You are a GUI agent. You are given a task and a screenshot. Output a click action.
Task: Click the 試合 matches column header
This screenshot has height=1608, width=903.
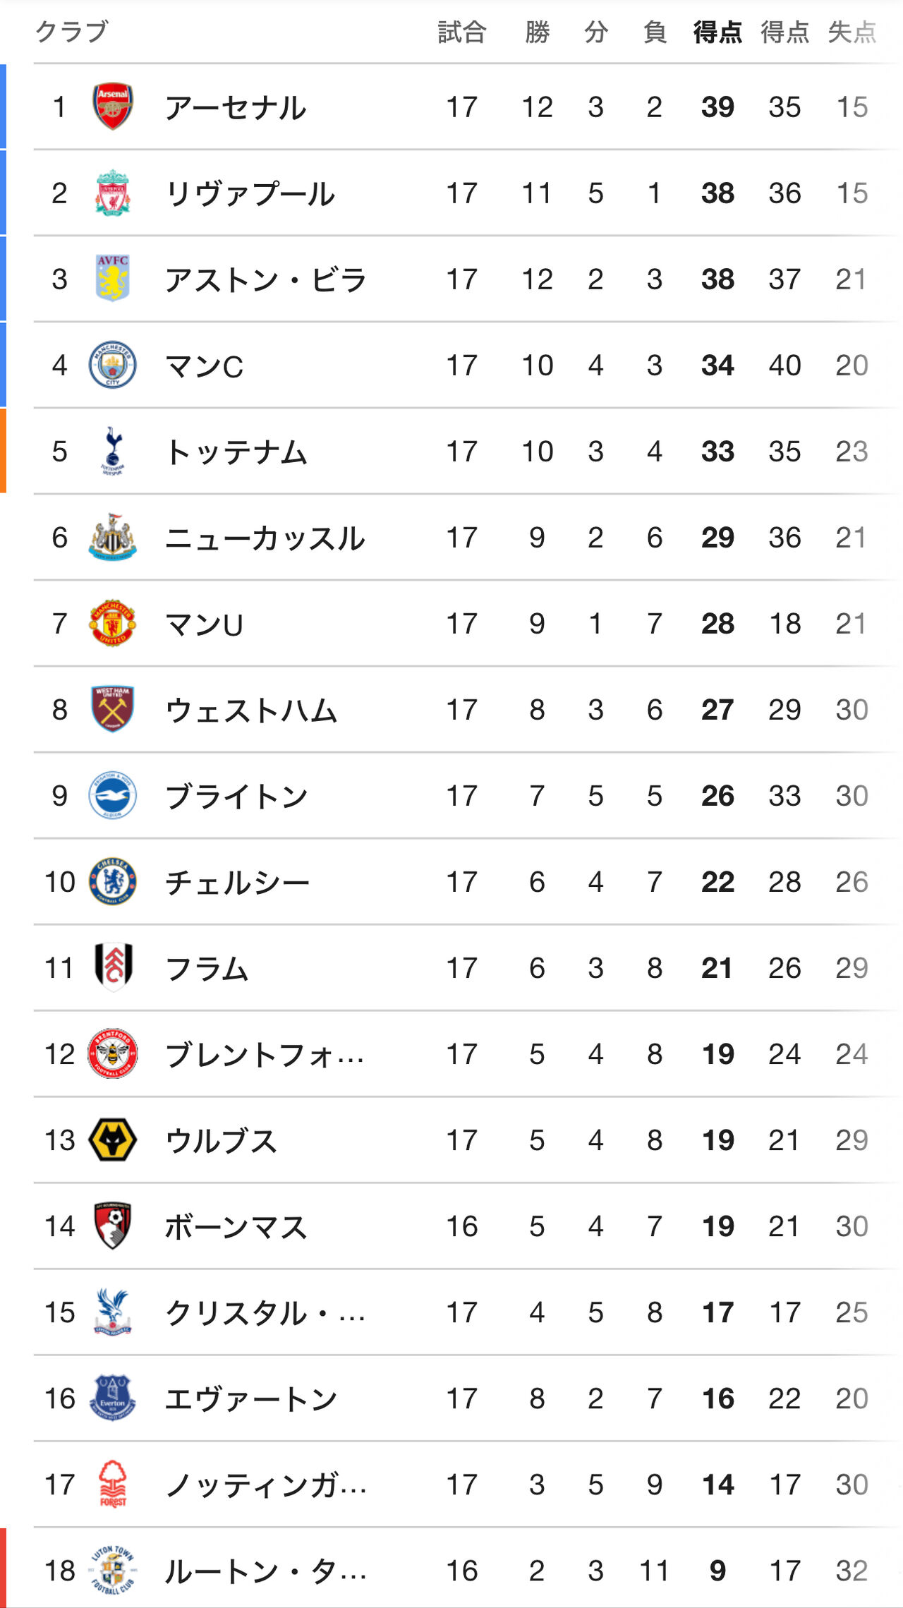coord(462,32)
